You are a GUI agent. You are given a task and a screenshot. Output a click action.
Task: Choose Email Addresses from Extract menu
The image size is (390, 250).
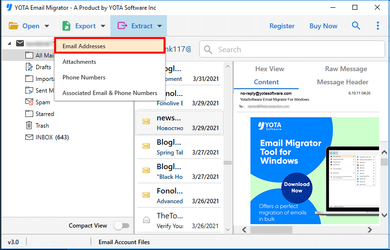[x=109, y=46]
